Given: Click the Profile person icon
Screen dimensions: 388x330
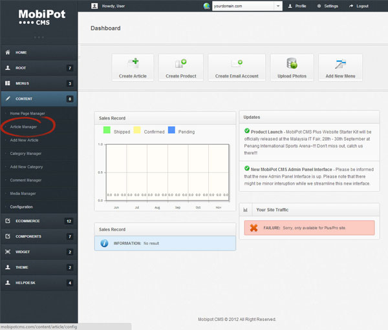Looking at the screenshot, I should pyautogui.click(x=290, y=6).
